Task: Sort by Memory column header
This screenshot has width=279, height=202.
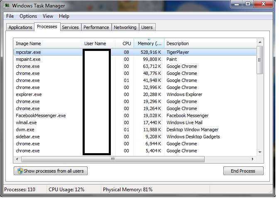Action: point(149,43)
